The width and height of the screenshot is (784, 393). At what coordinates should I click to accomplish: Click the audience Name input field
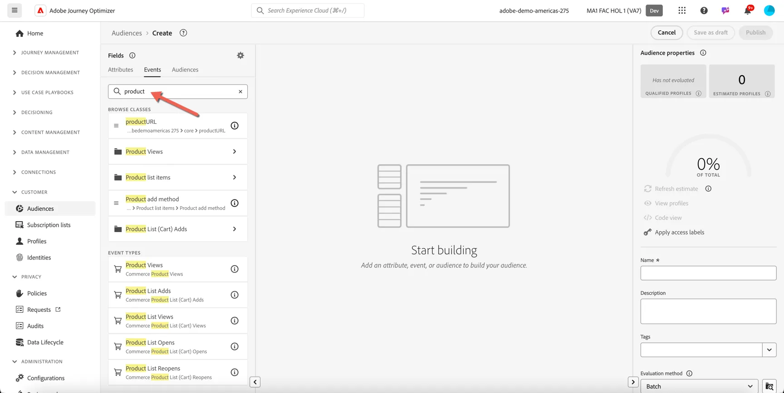tap(708, 273)
